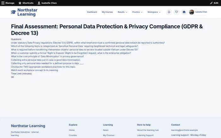Open 'About the learning hub' footer link
The width and height of the screenshot is (221, 138).
[x=148, y=130]
